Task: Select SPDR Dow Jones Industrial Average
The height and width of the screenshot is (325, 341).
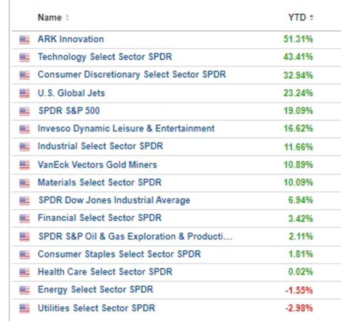Action: (114, 200)
